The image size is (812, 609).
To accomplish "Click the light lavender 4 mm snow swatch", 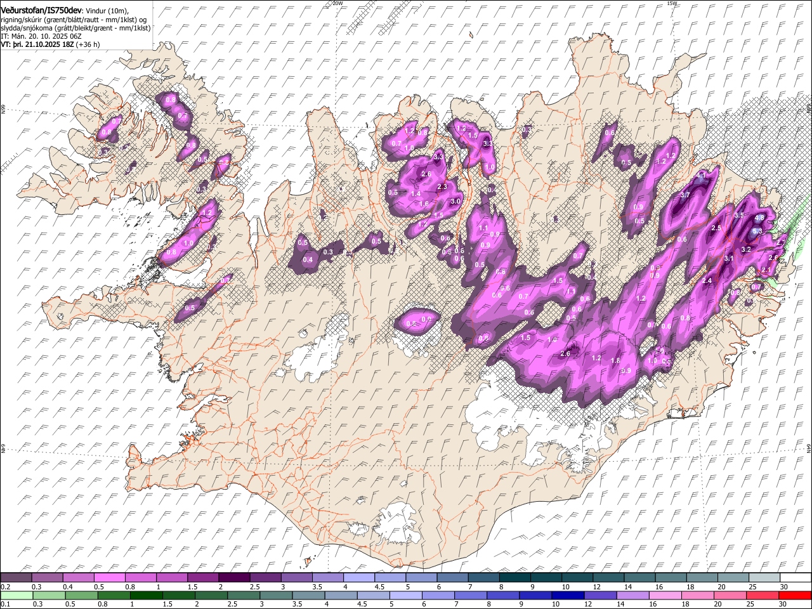I will [x=358, y=577].
